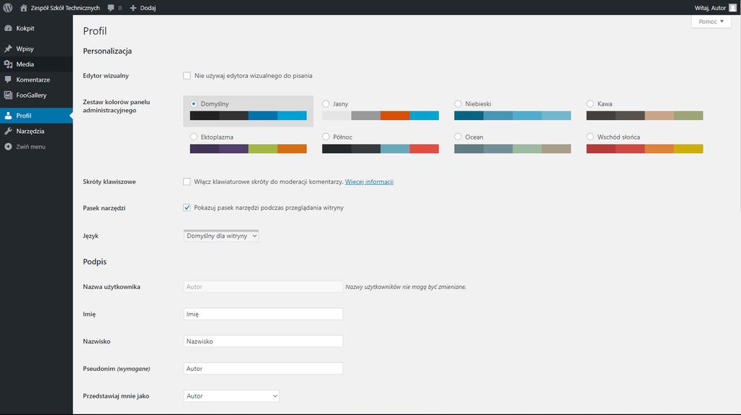Viewport: 741px width, 415px height.
Task: Click the Wpisy pushpin icon
Action: tap(8, 48)
